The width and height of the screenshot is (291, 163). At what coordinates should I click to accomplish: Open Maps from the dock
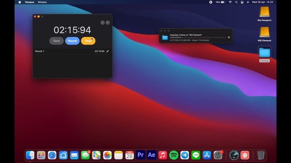(96, 155)
